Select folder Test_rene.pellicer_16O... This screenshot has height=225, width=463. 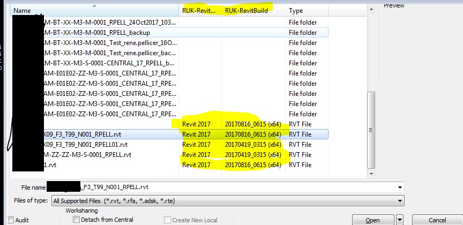pyautogui.click(x=109, y=43)
